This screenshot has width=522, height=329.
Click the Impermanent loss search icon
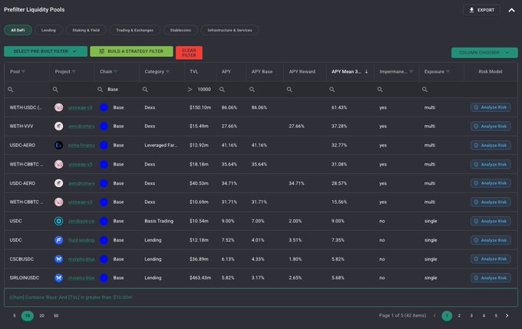[x=380, y=90]
